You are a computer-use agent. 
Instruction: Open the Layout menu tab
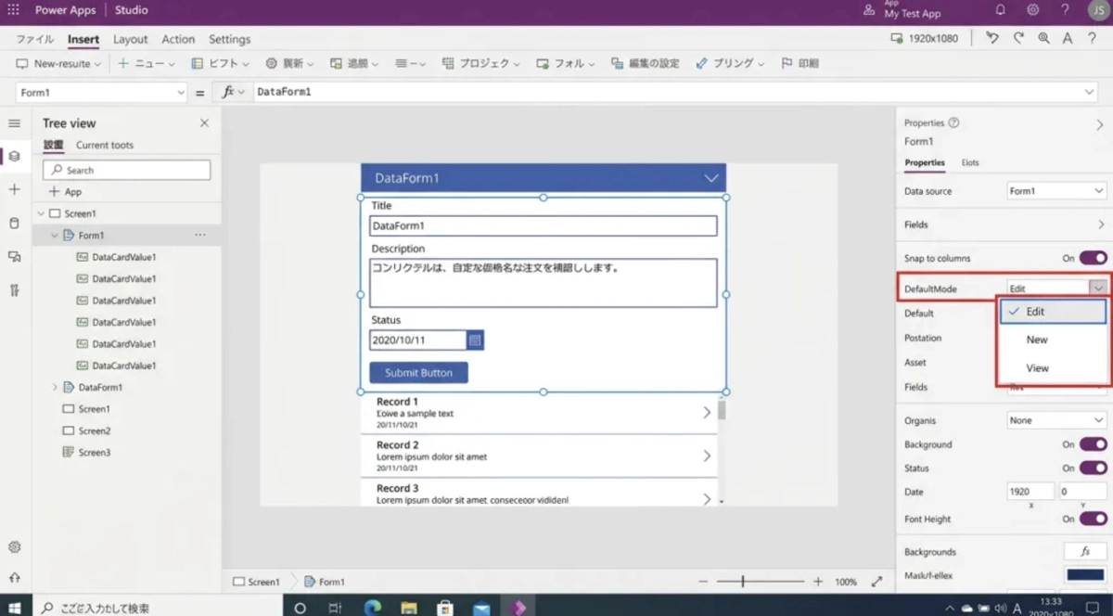130,39
